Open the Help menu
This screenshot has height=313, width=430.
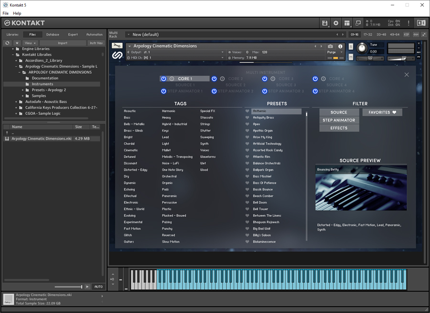coord(17,13)
